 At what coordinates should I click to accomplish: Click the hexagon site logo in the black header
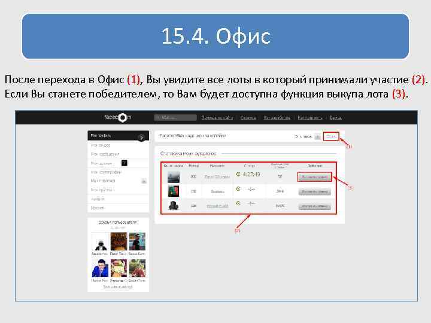123,118
